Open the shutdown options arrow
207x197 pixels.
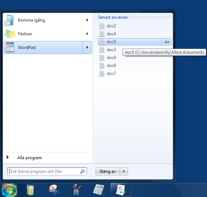tap(124, 171)
